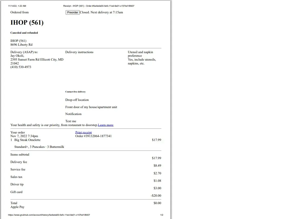This screenshot has width=296, height=219.
Task: Select the IHOP (561) heading
Action: (27, 22)
